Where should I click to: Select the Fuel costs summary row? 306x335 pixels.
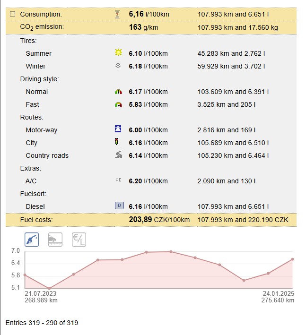pyautogui.click(x=36, y=220)
